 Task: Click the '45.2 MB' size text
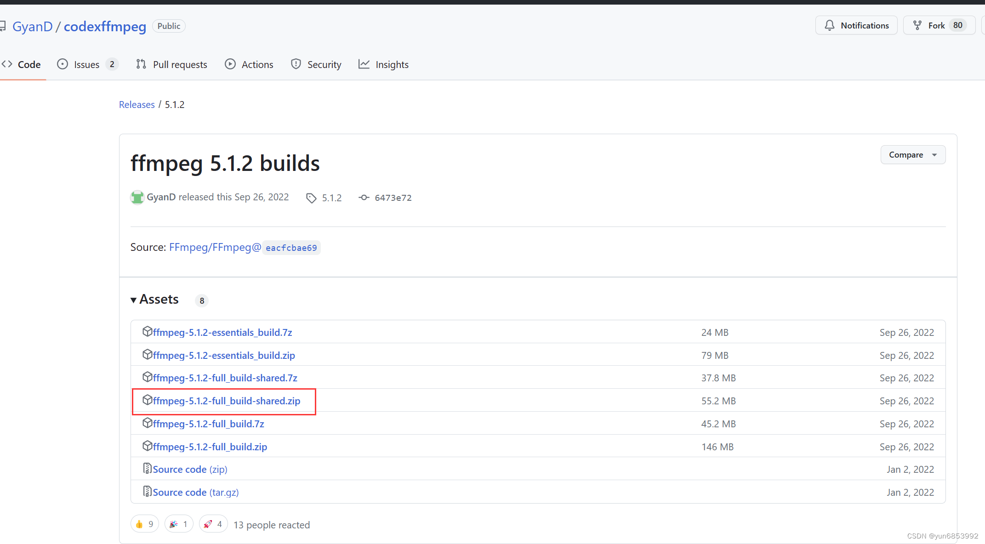[718, 424]
